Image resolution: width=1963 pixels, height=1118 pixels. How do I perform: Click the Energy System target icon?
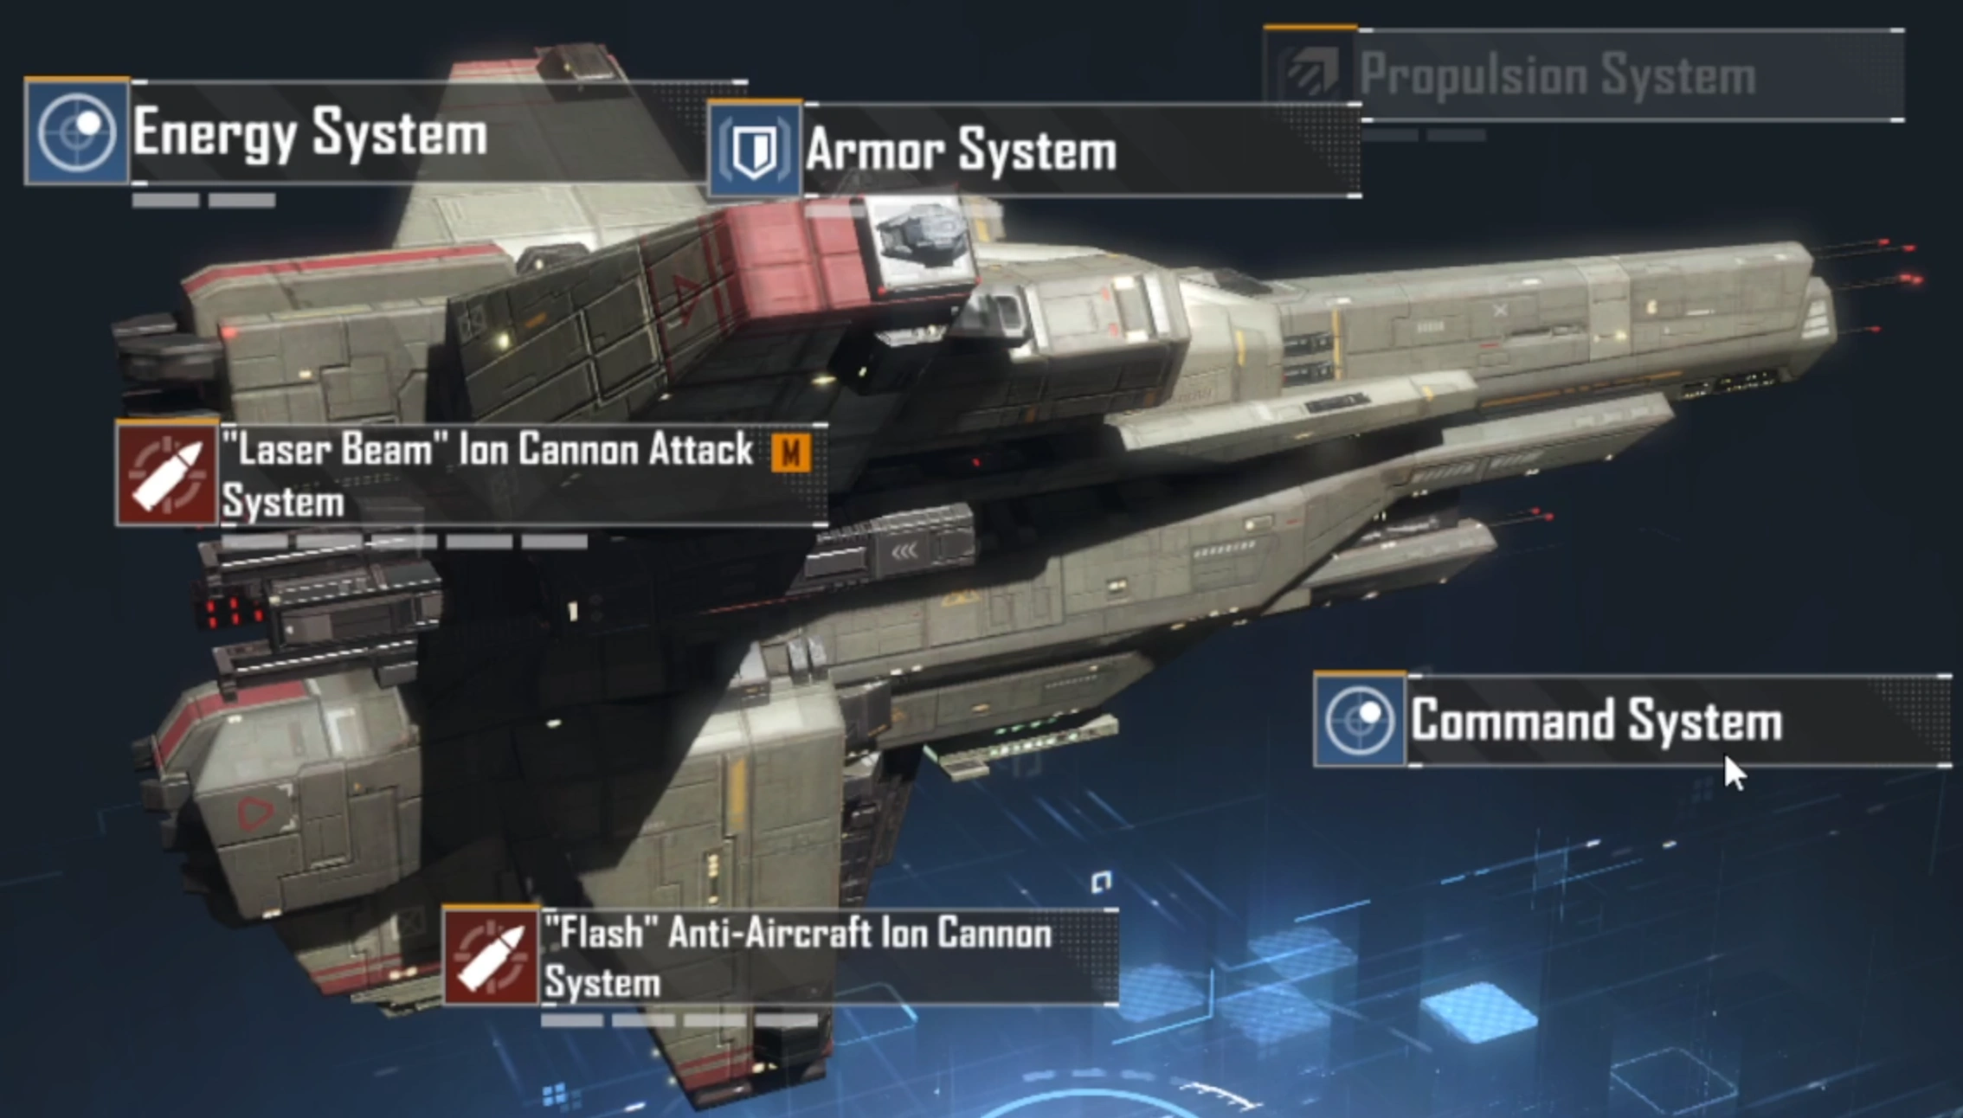click(x=77, y=132)
